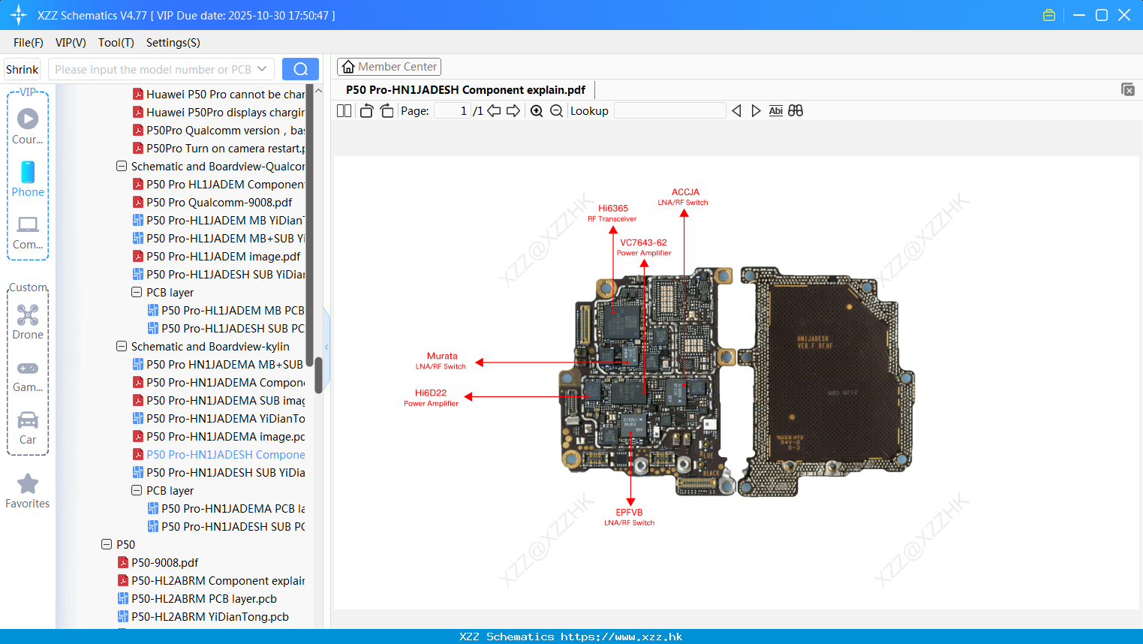Open P50 Pro-HN1JADEMA image.pdf

click(x=218, y=436)
